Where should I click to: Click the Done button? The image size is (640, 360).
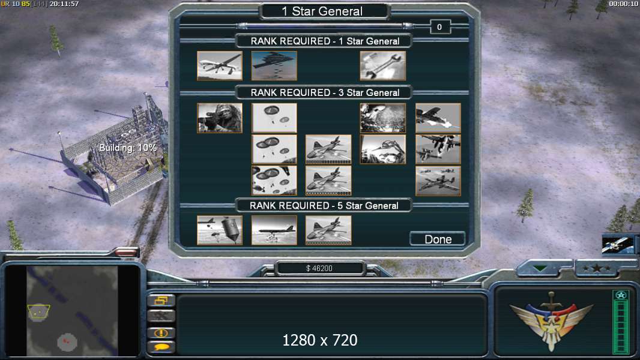tap(438, 239)
